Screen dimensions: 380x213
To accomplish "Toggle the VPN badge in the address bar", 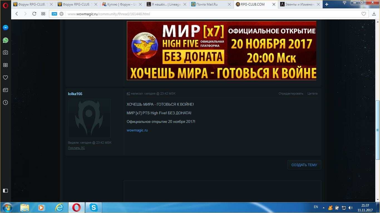I will click(54, 14).
